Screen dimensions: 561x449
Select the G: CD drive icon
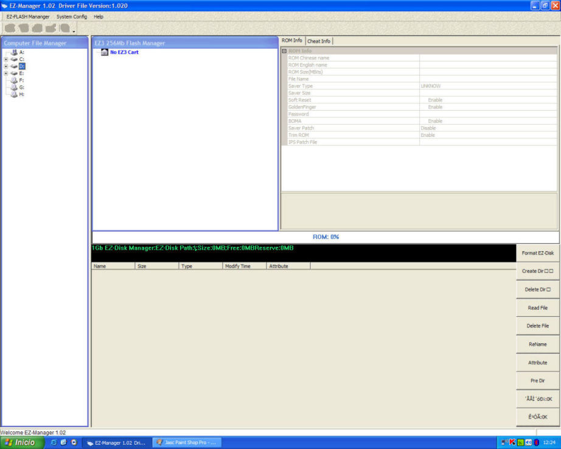click(x=14, y=87)
